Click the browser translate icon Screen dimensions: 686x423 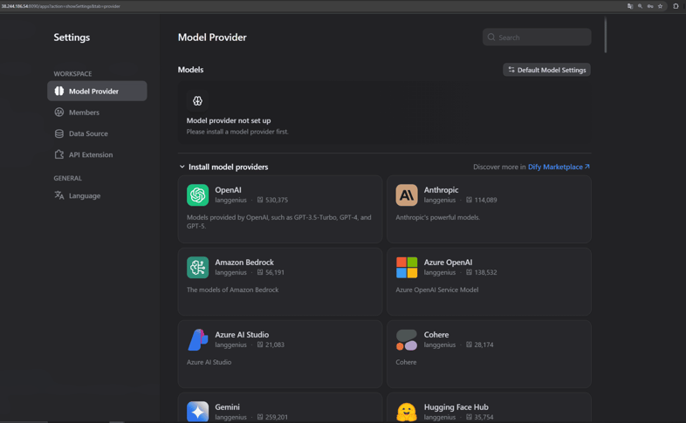click(x=630, y=6)
